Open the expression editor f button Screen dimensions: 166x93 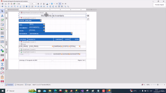[88, 19]
